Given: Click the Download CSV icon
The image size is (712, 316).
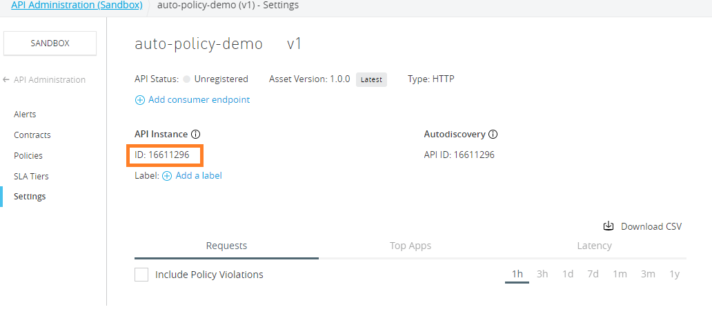Looking at the screenshot, I should (x=609, y=226).
